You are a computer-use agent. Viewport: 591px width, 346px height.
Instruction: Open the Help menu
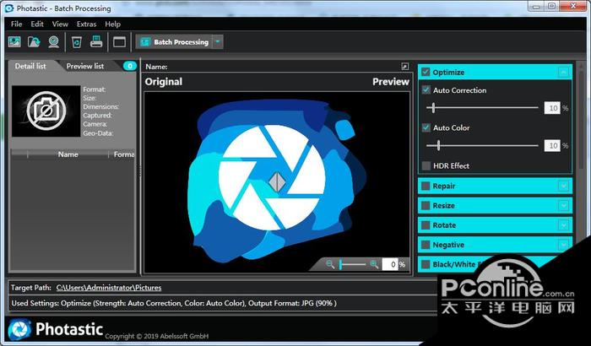[112, 24]
